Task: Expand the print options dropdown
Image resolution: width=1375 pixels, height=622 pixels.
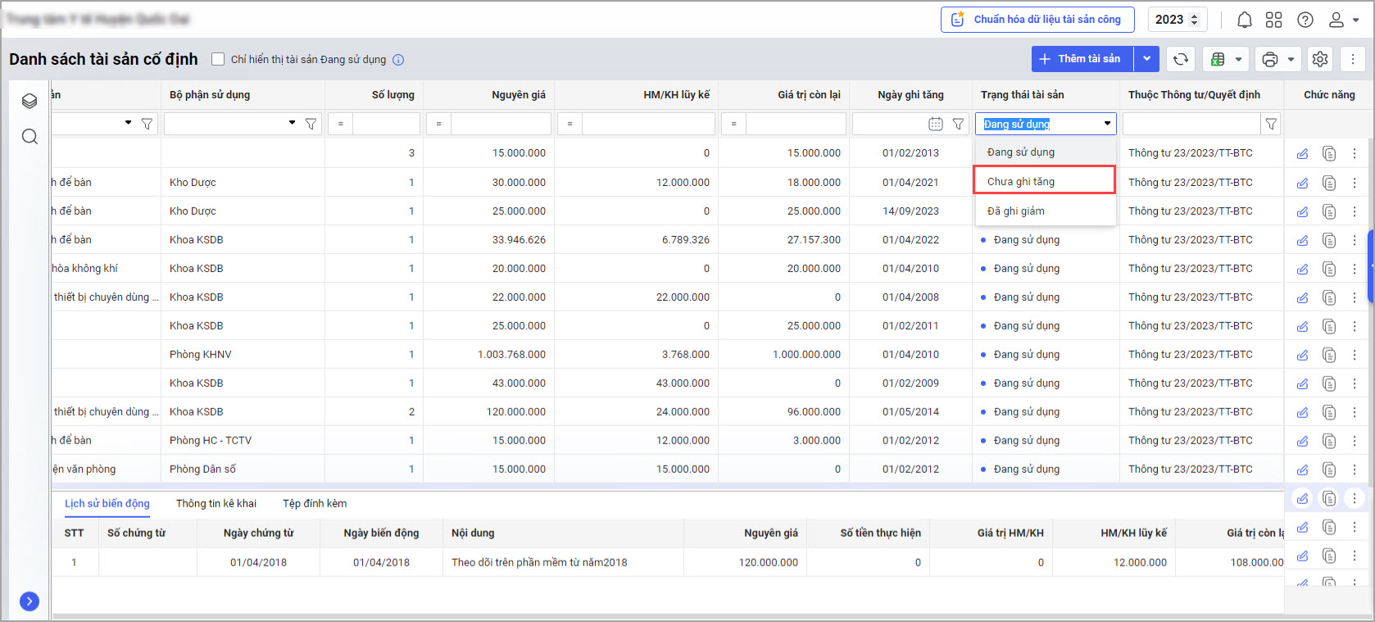Action: point(1291,59)
